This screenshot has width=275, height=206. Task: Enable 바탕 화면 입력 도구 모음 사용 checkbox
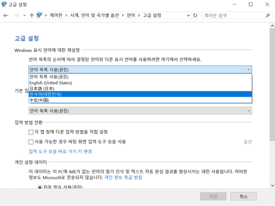[31, 142]
